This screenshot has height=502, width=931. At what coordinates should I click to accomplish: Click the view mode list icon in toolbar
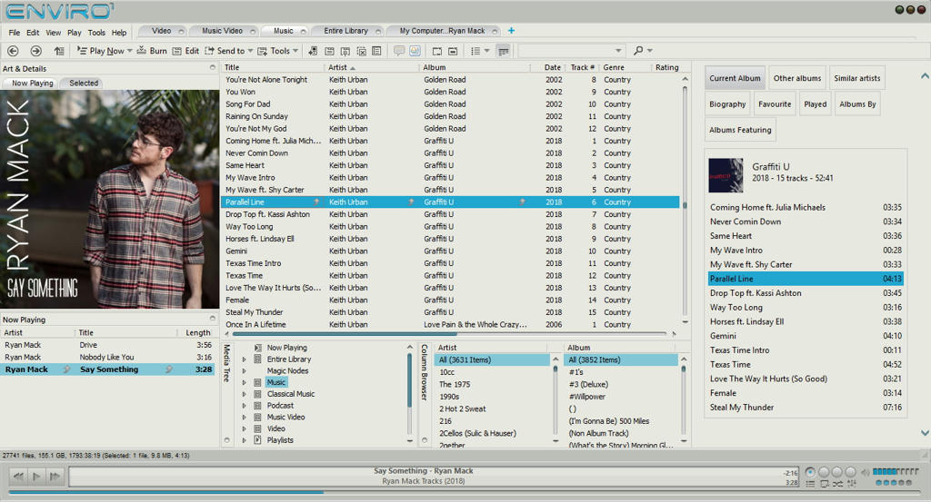(x=475, y=51)
